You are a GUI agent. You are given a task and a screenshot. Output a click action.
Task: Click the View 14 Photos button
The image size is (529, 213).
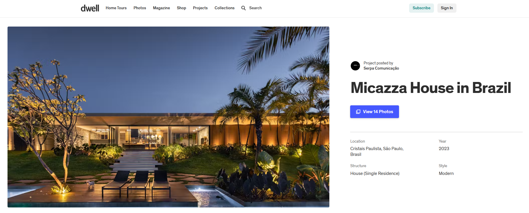coord(374,112)
